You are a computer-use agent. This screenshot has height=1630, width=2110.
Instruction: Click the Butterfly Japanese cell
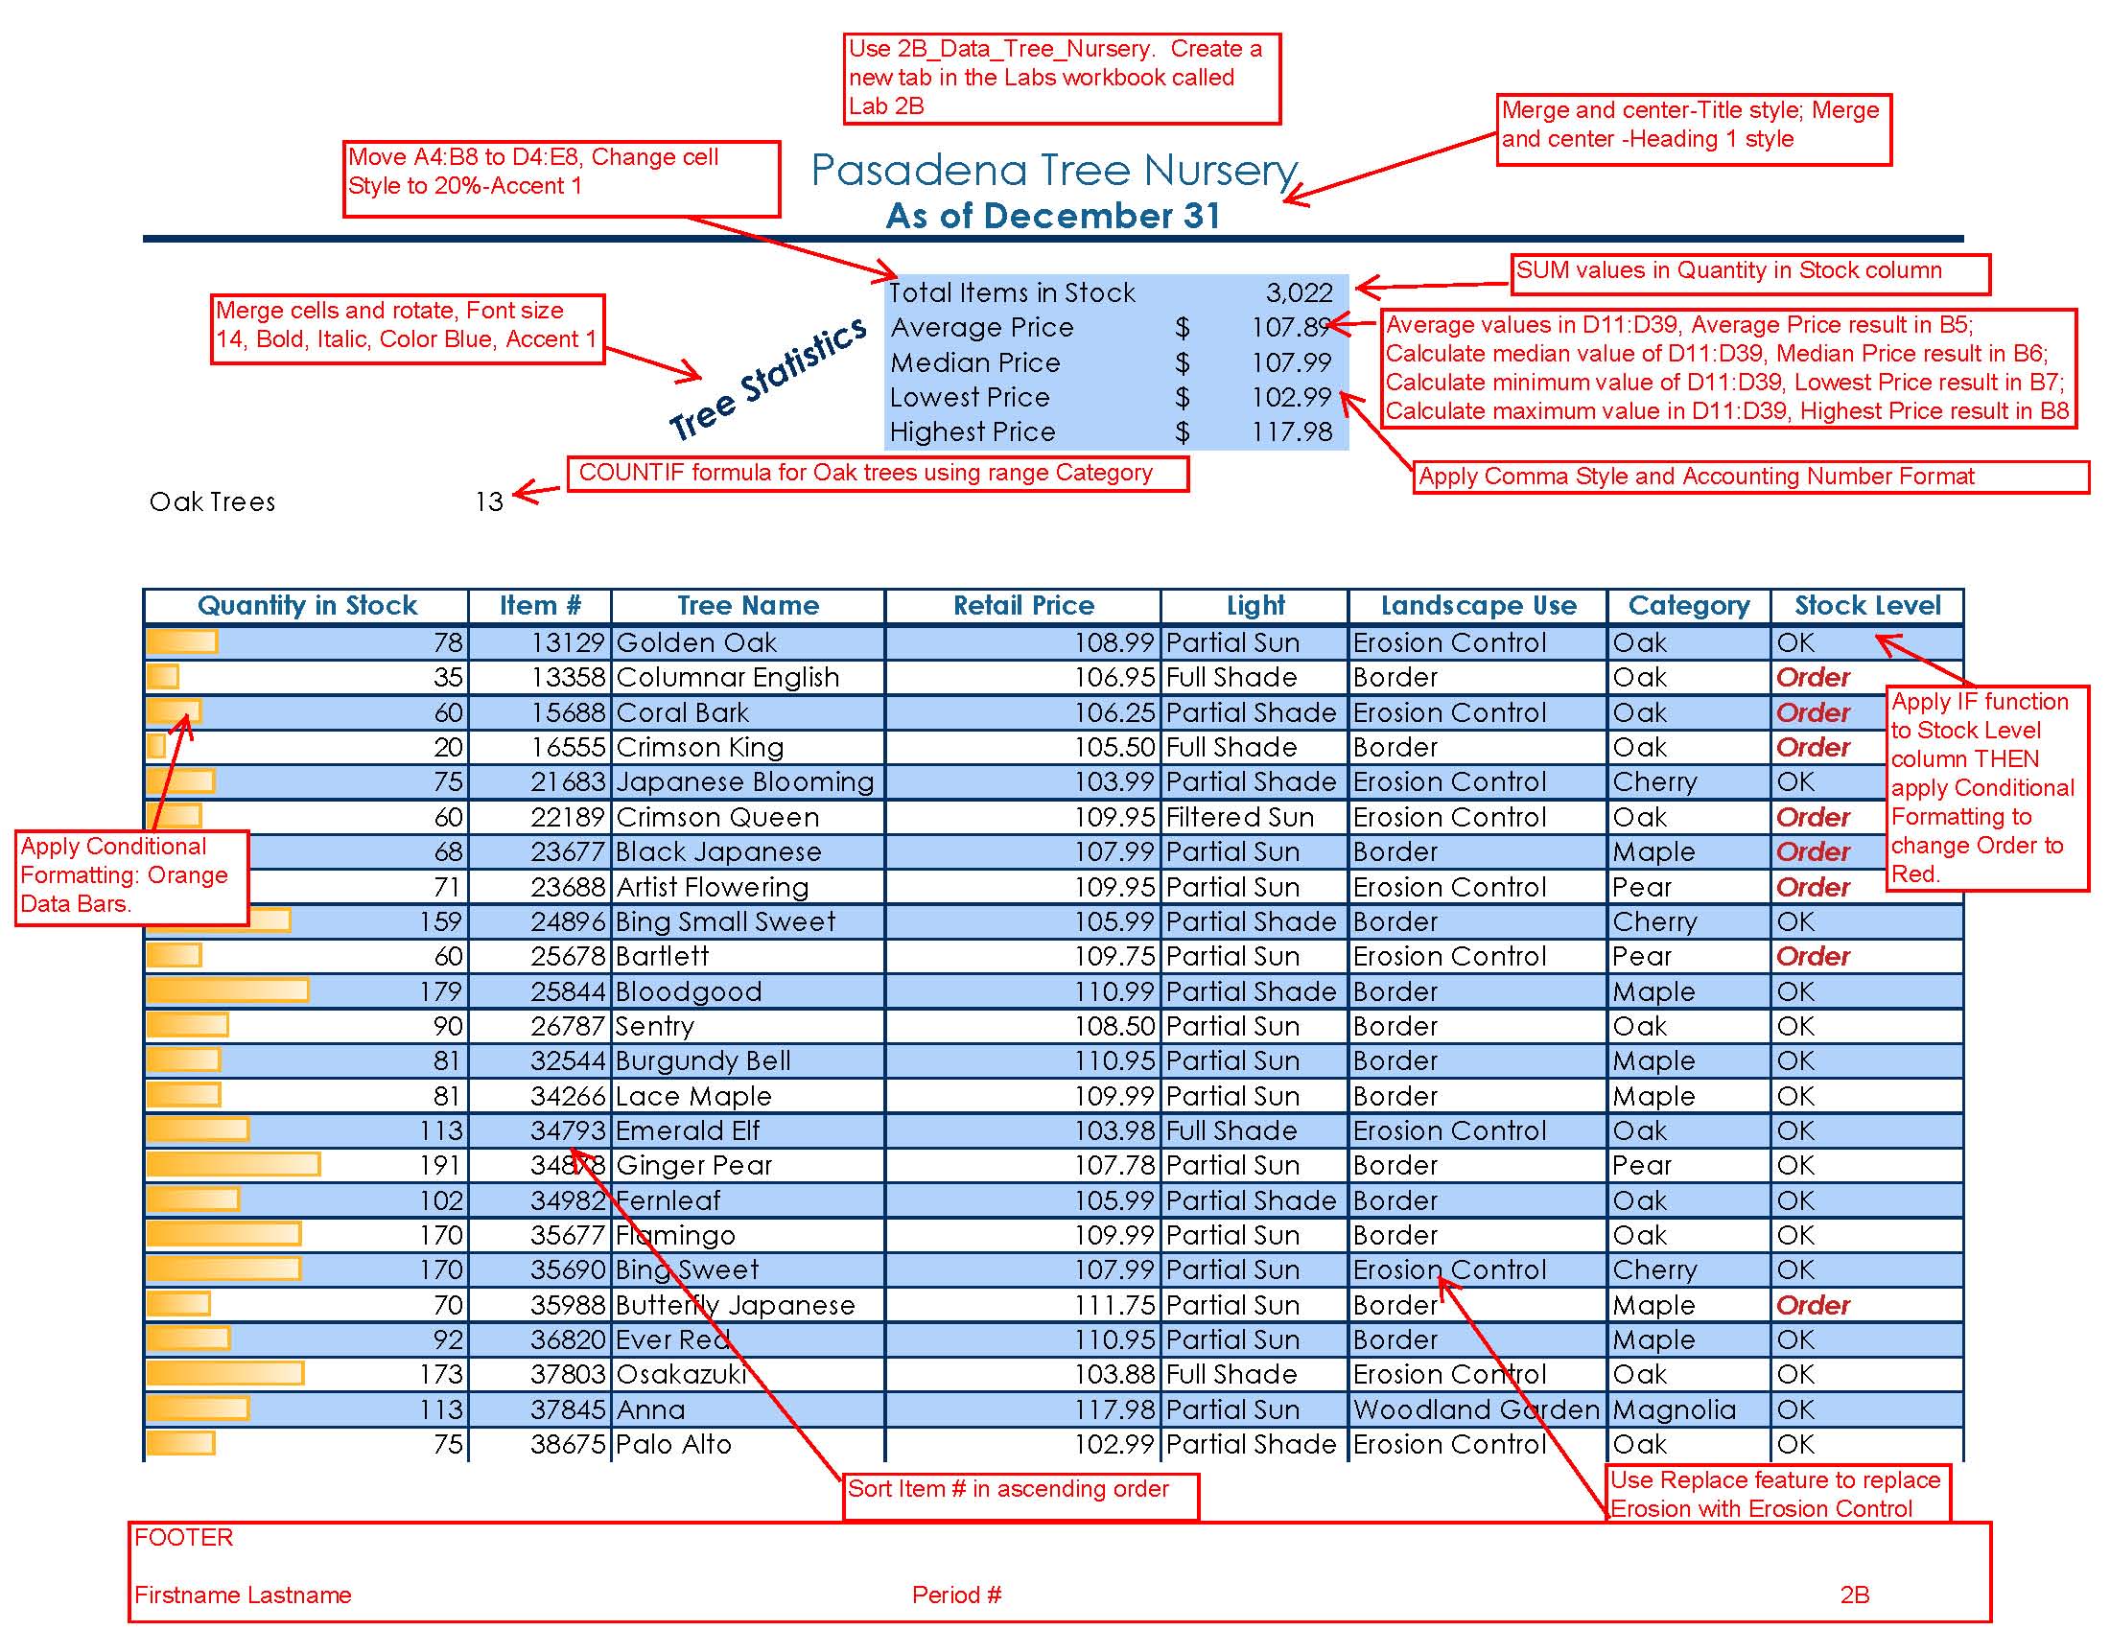pos(748,1306)
